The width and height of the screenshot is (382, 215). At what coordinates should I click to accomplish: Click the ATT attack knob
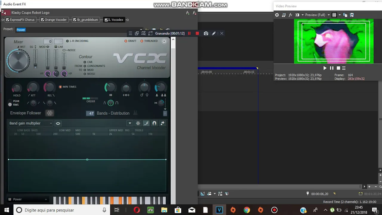pyautogui.click(x=33, y=87)
